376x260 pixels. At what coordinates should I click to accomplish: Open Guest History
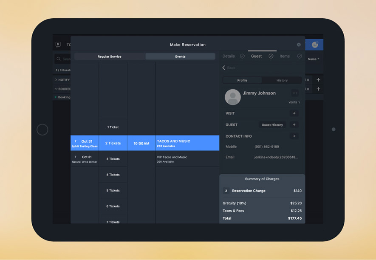(272, 124)
